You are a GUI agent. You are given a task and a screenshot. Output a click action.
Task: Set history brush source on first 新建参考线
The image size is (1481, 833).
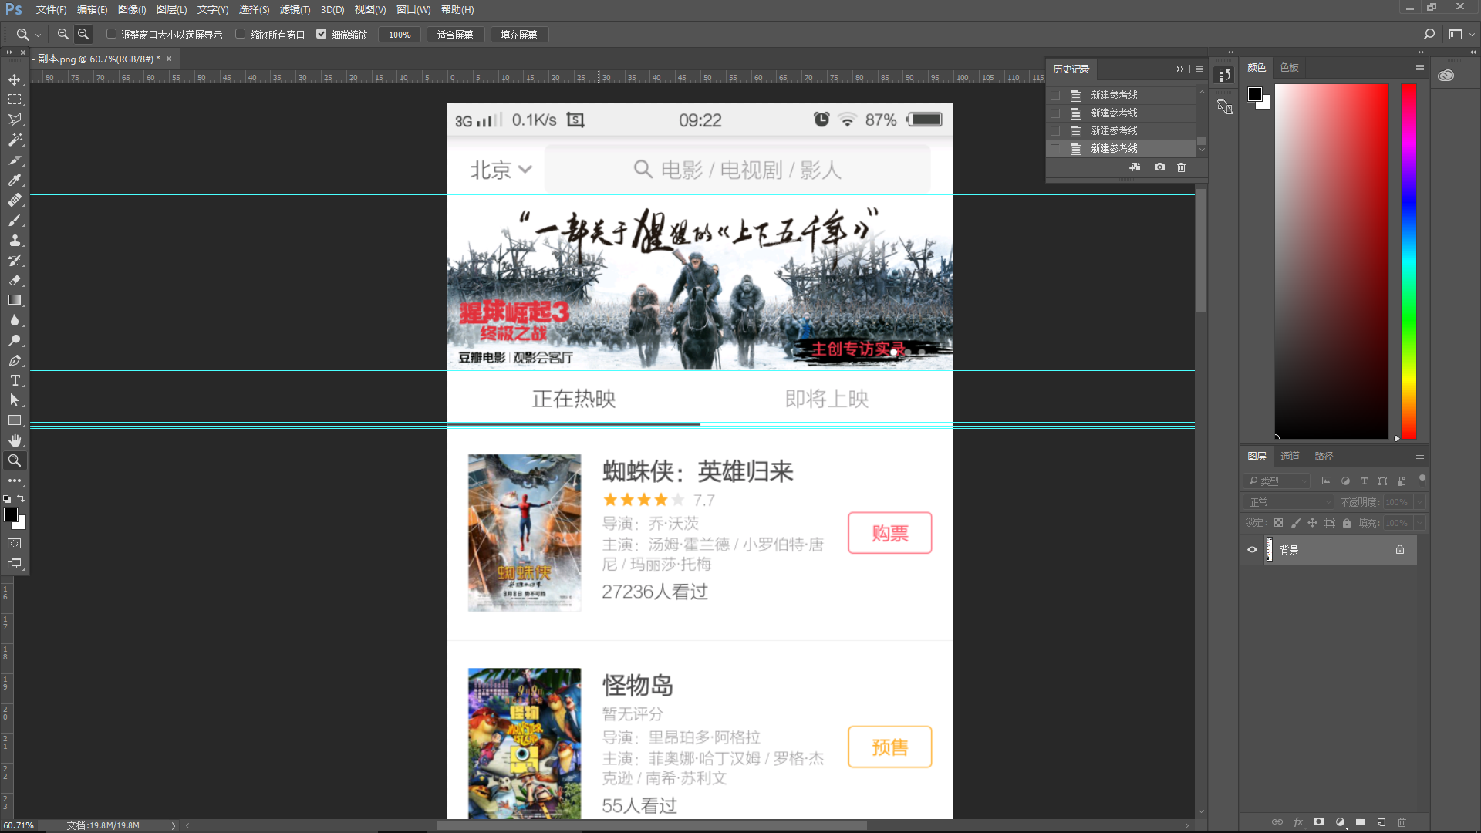tap(1054, 95)
